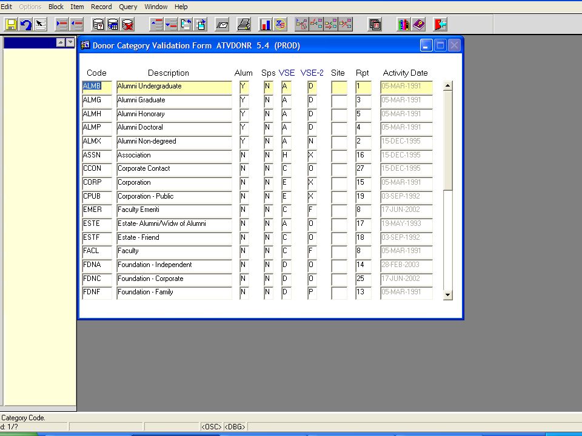This screenshot has height=436, width=582.
Task: Jump to previous block toolbar icon
Action: click(186, 24)
